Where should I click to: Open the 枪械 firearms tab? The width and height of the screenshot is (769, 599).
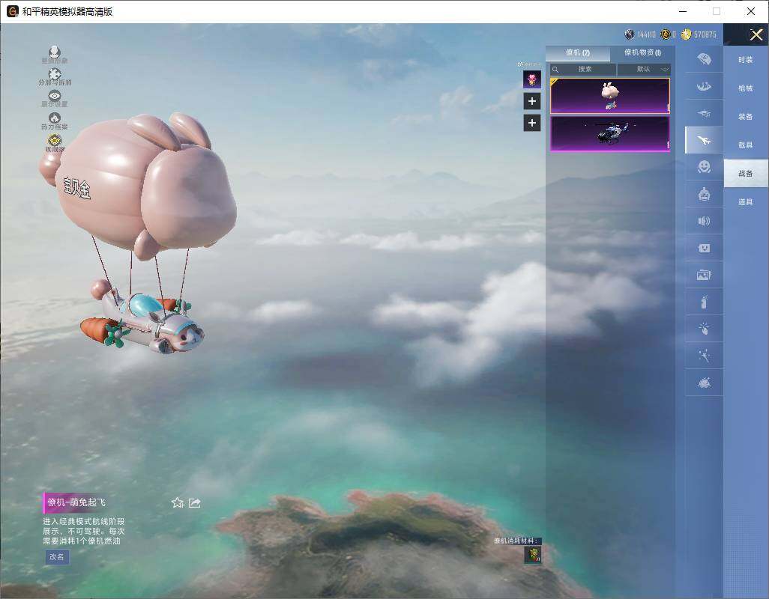point(746,88)
